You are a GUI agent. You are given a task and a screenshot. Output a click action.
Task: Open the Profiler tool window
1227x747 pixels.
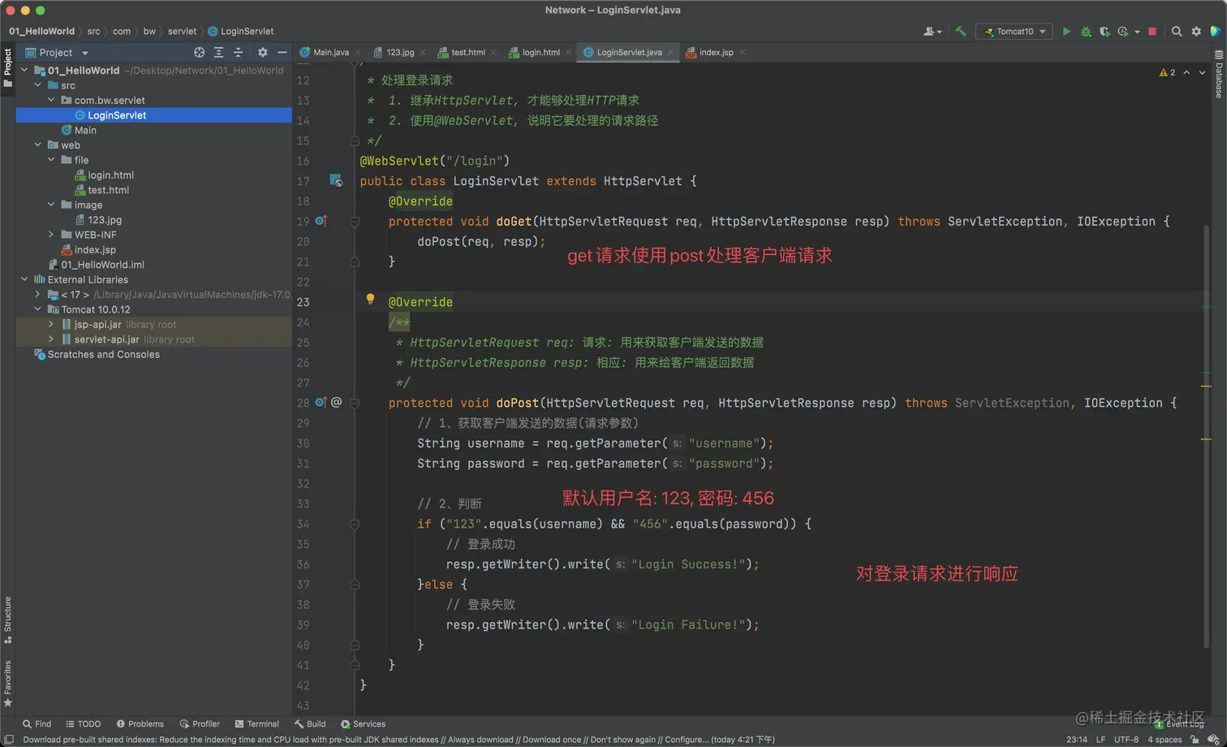200,724
